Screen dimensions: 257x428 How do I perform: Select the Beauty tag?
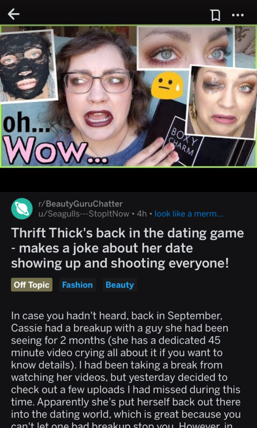pos(120,285)
